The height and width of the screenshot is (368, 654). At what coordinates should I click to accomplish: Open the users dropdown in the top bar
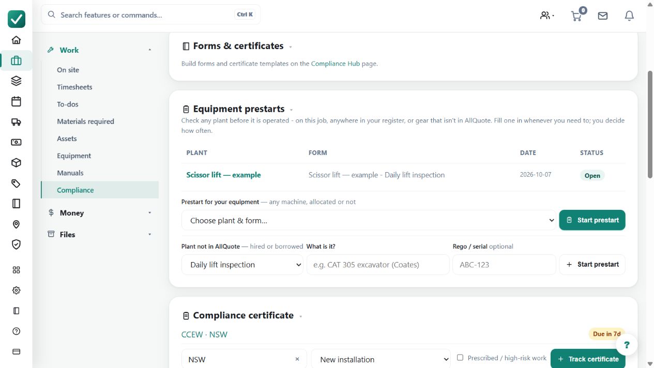coord(547,16)
